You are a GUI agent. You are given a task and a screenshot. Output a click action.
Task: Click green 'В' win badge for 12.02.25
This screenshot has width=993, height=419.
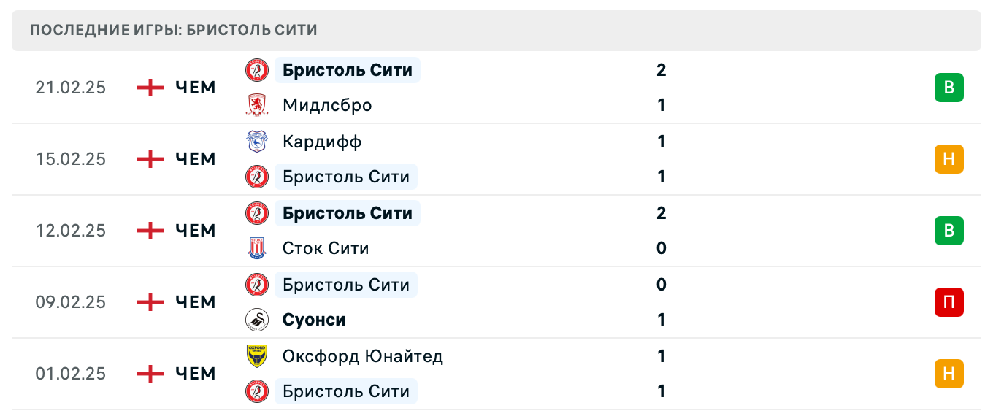[948, 231]
